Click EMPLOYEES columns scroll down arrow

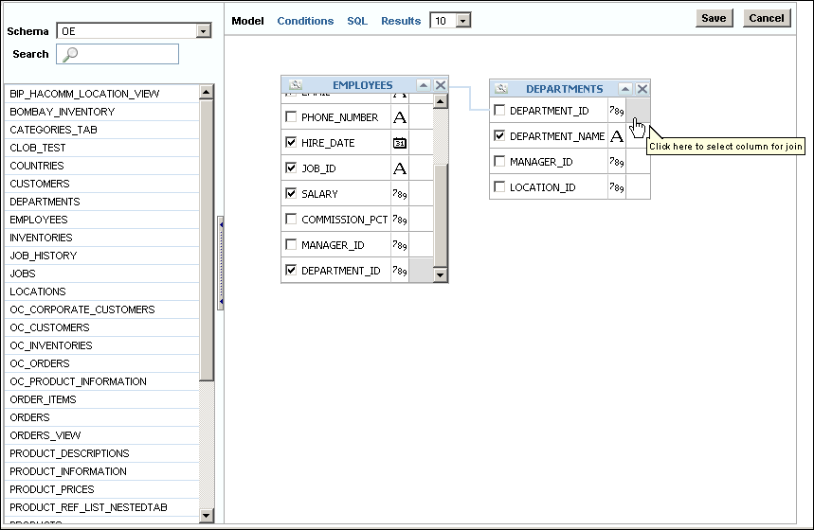point(441,274)
